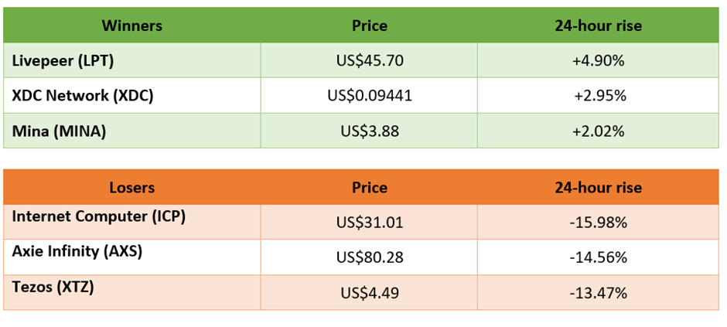Select the +4.90% rise value
Screen dimensions: 727x327
598,60
